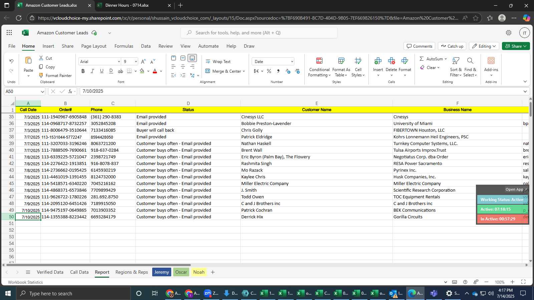The width and height of the screenshot is (534, 300).
Task: Click the search box for tools
Action: [x=259, y=33]
